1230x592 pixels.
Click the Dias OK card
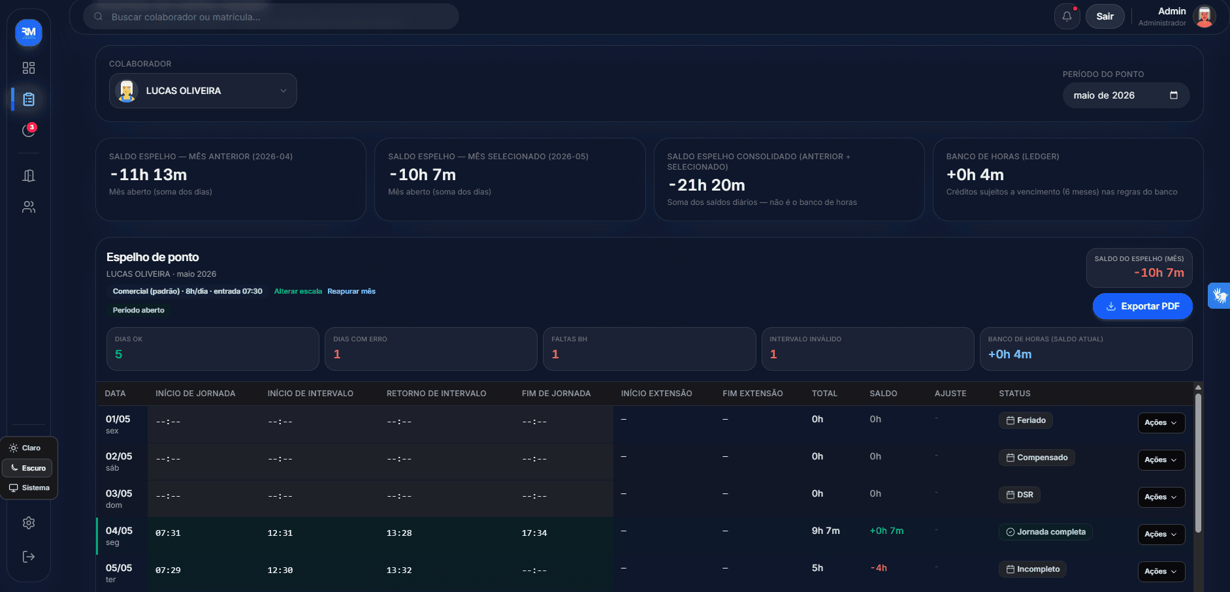coord(213,349)
